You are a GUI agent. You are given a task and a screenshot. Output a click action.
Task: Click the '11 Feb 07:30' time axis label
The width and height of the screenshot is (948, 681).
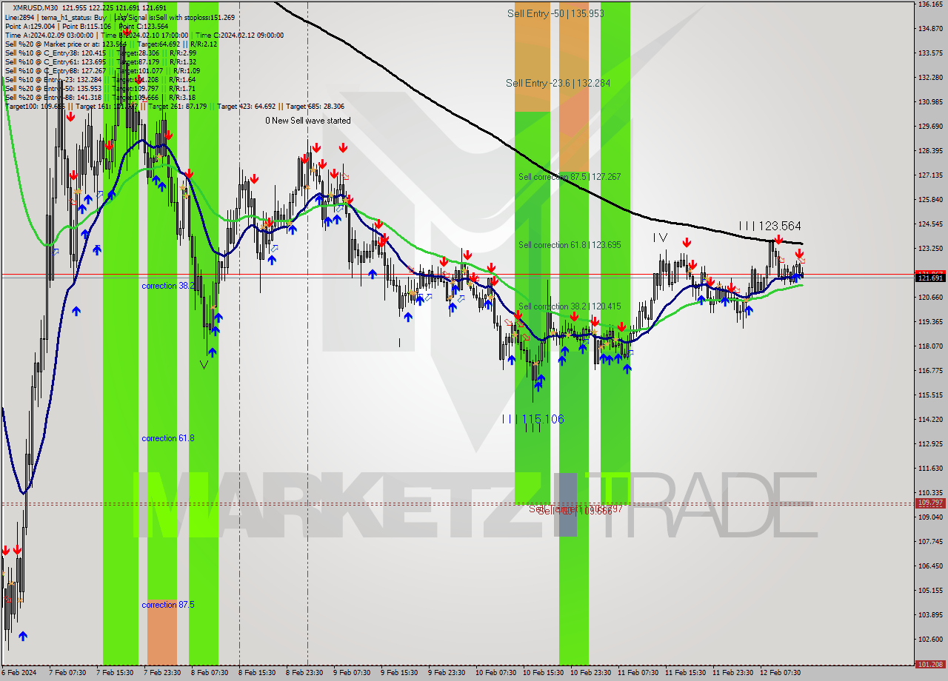click(x=637, y=673)
